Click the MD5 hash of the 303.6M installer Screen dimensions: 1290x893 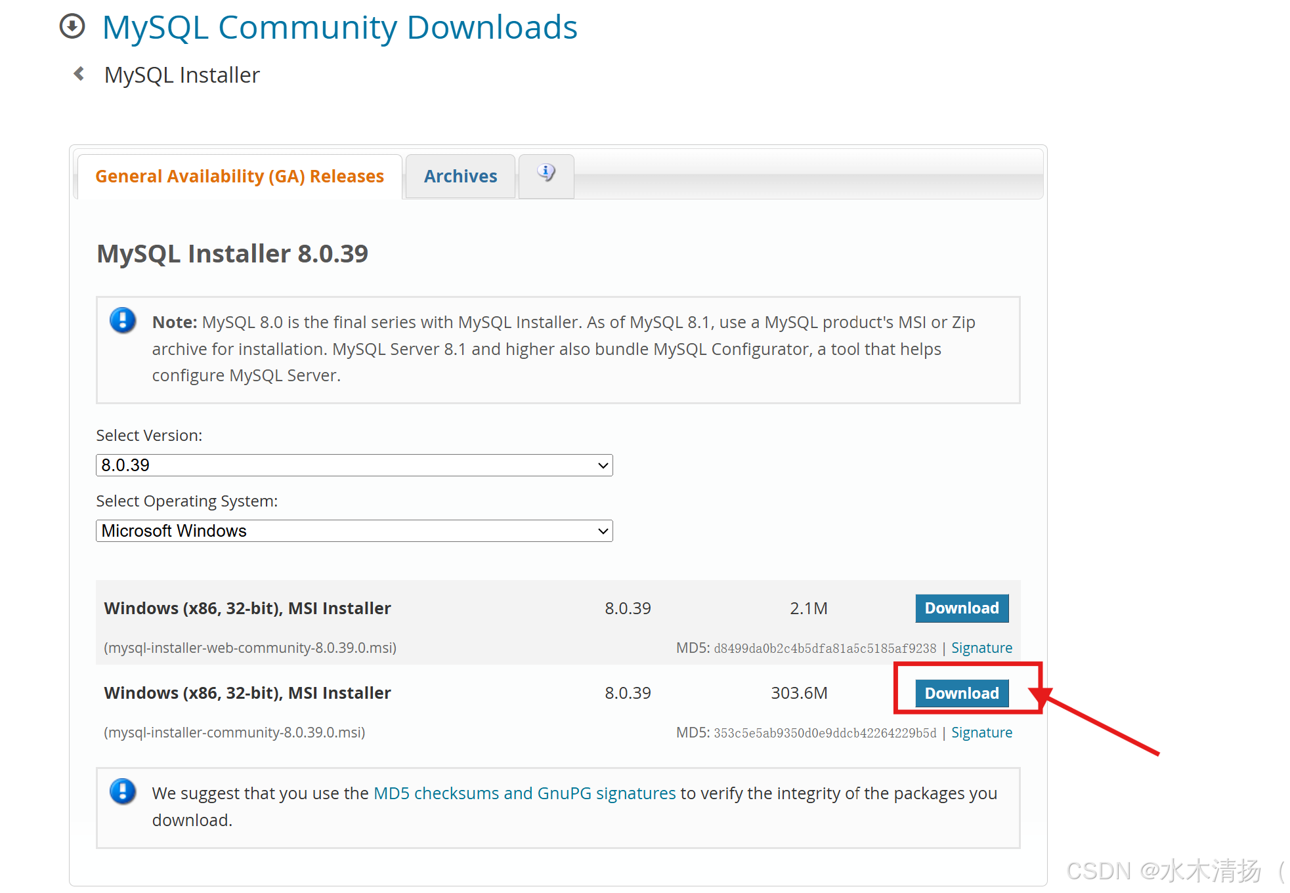tap(825, 734)
